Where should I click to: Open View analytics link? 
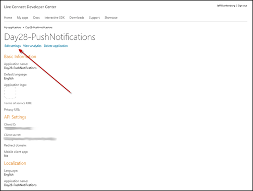click(x=32, y=46)
